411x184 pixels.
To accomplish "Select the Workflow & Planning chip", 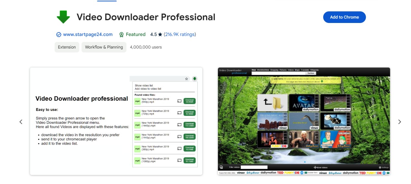I will pos(104,47).
